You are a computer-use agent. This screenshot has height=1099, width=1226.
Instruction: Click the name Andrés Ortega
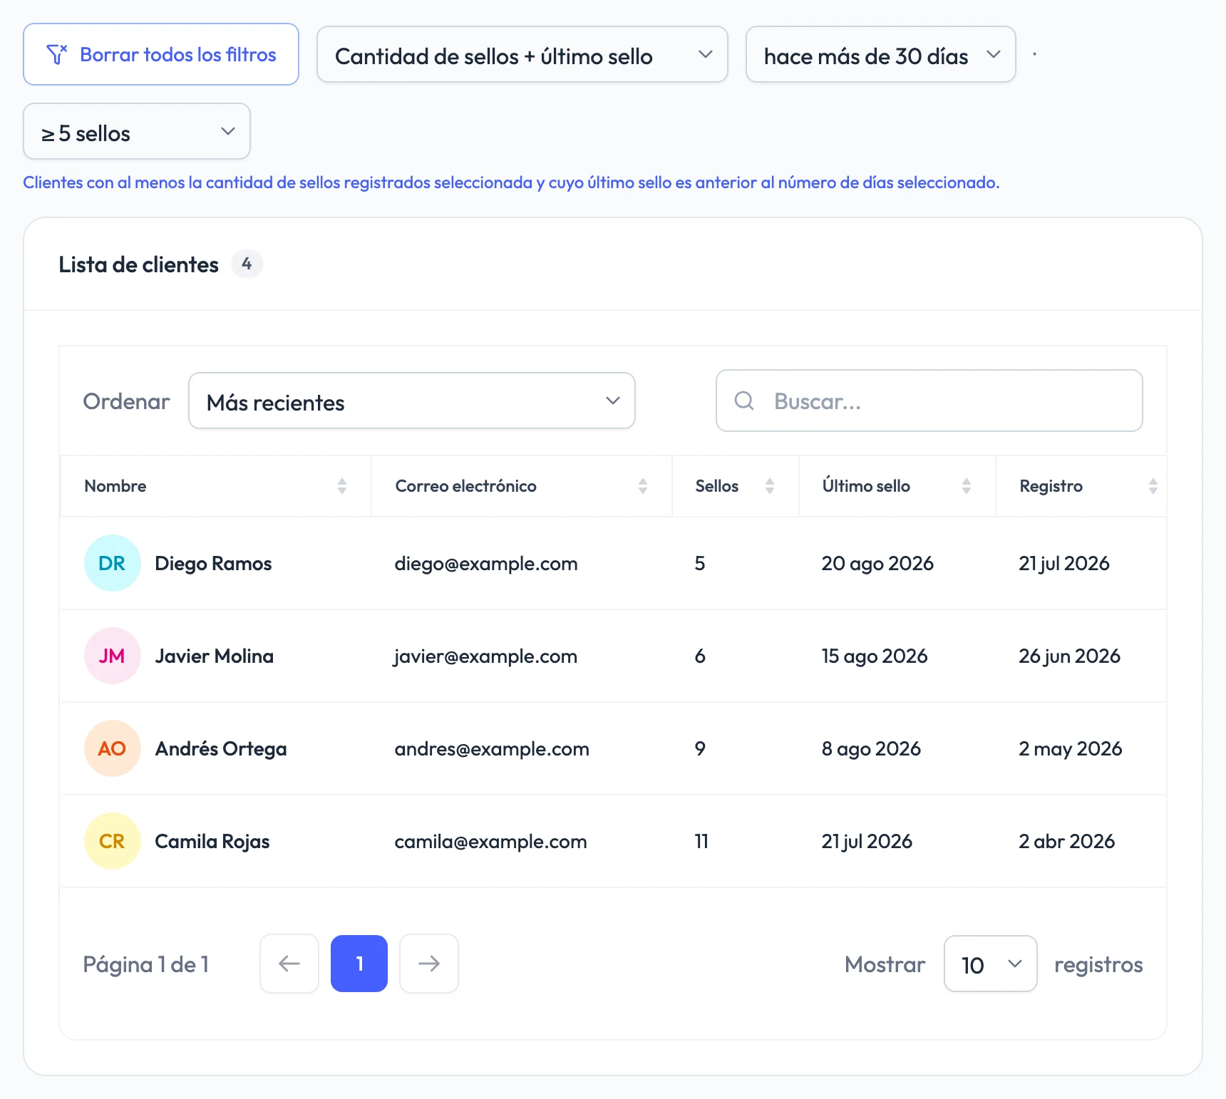(x=221, y=749)
